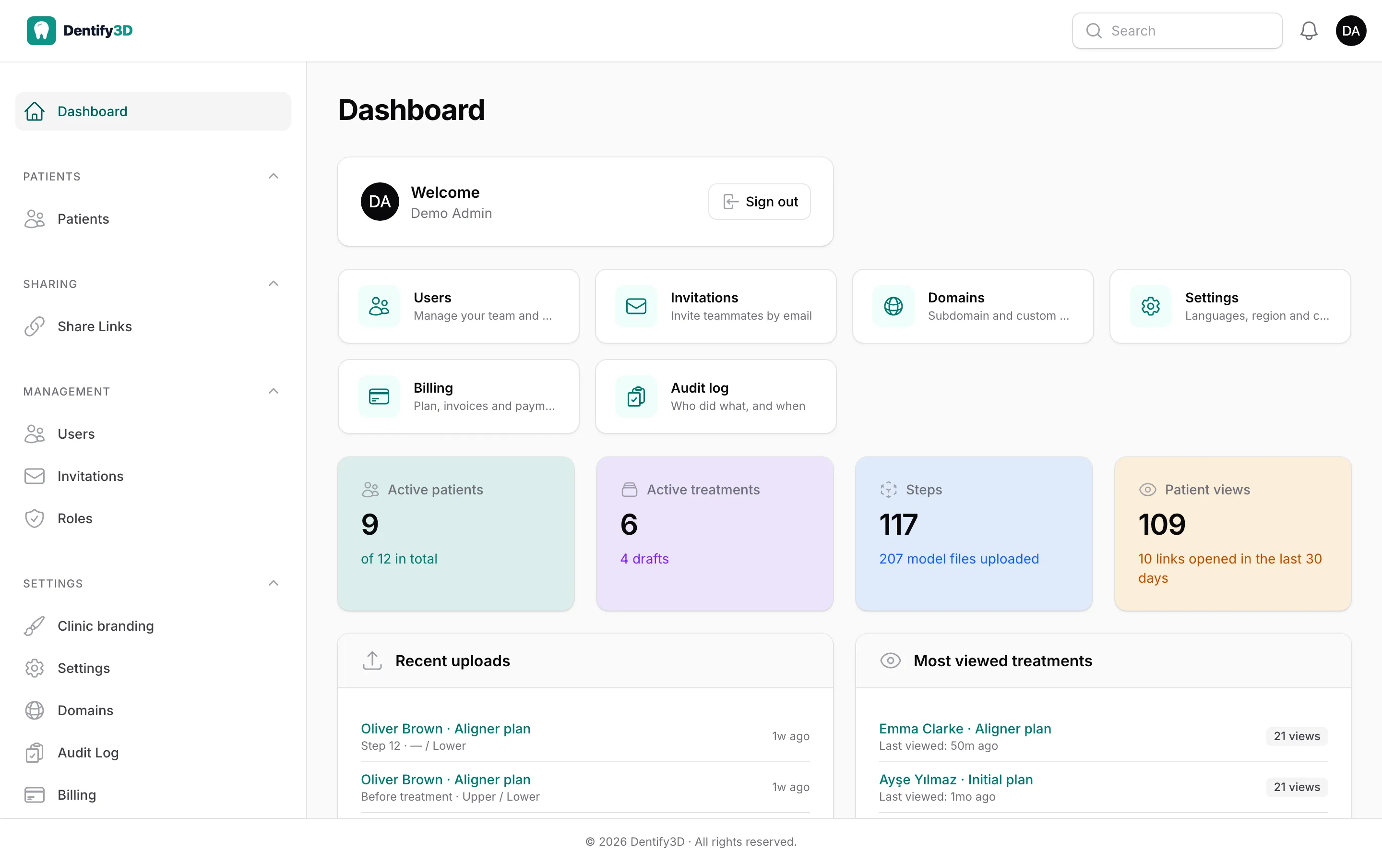
Task: Click the Sign out button
Action: 759,202
